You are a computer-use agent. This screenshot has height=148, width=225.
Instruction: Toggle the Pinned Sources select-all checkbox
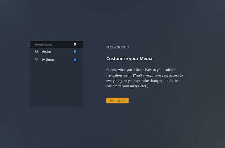[x=75, y=45]
